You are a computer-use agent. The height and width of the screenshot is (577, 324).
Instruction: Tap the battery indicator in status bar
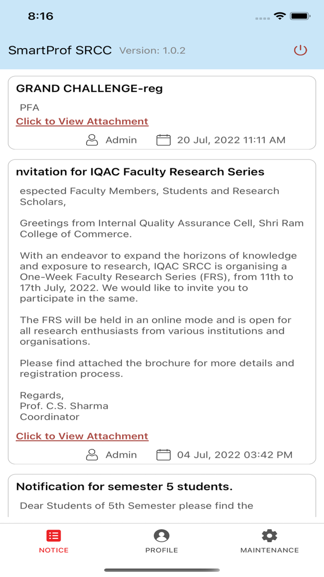[x=300, y=15]
